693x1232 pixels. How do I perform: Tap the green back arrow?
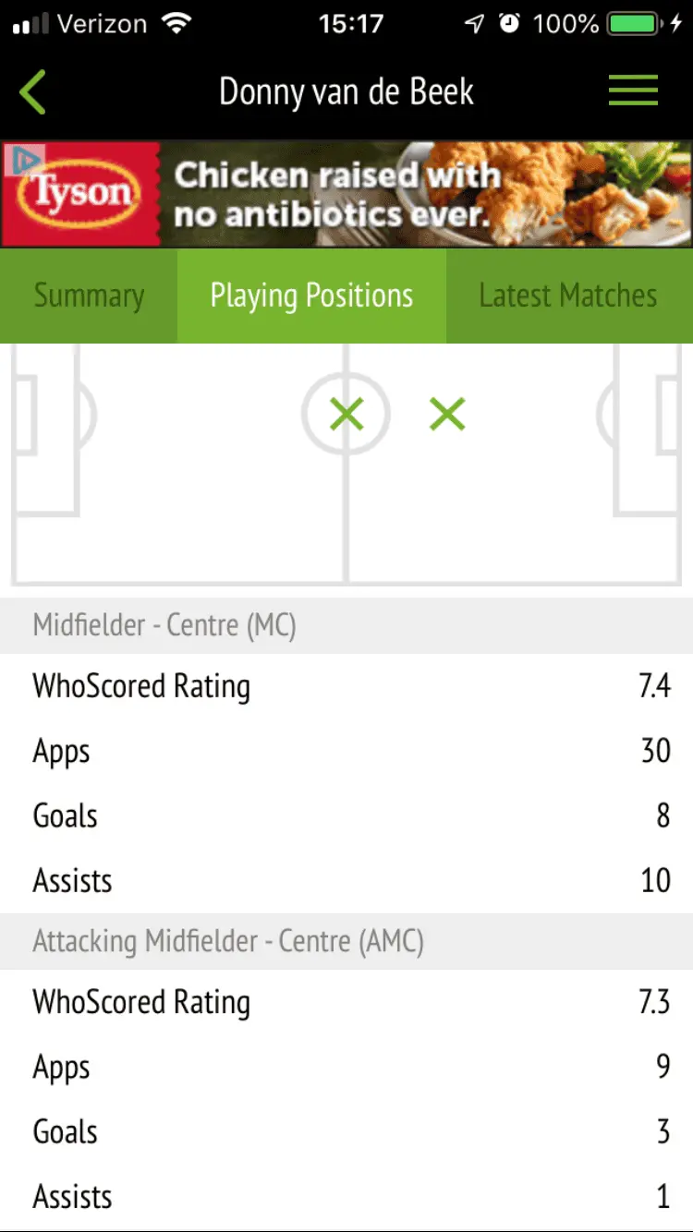(x=33, y=92)
